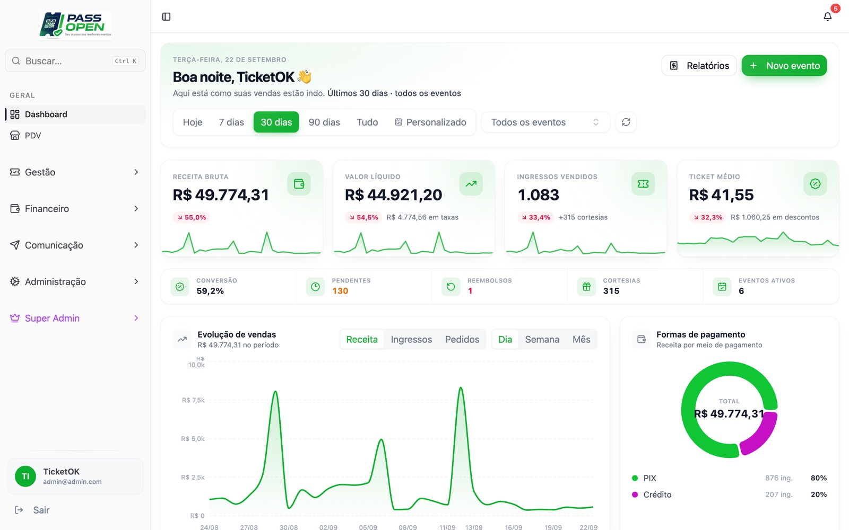The image size is (849, 530).
Task: Select the Hoje period filter
Action: click(193, 122)
